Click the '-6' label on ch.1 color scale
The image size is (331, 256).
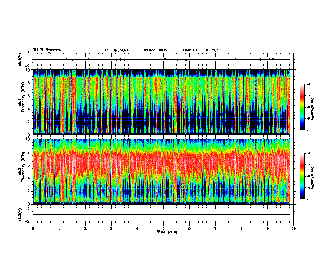[x=308, y=84]
